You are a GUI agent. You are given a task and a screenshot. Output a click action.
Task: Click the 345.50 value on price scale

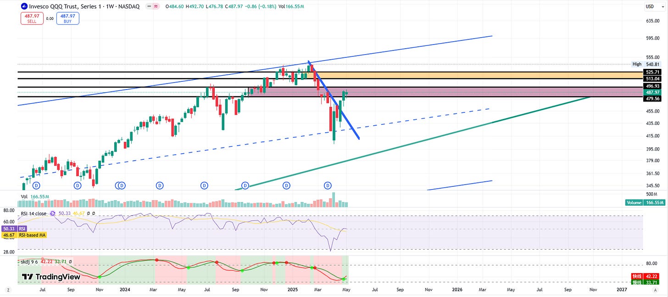[652, 186]
